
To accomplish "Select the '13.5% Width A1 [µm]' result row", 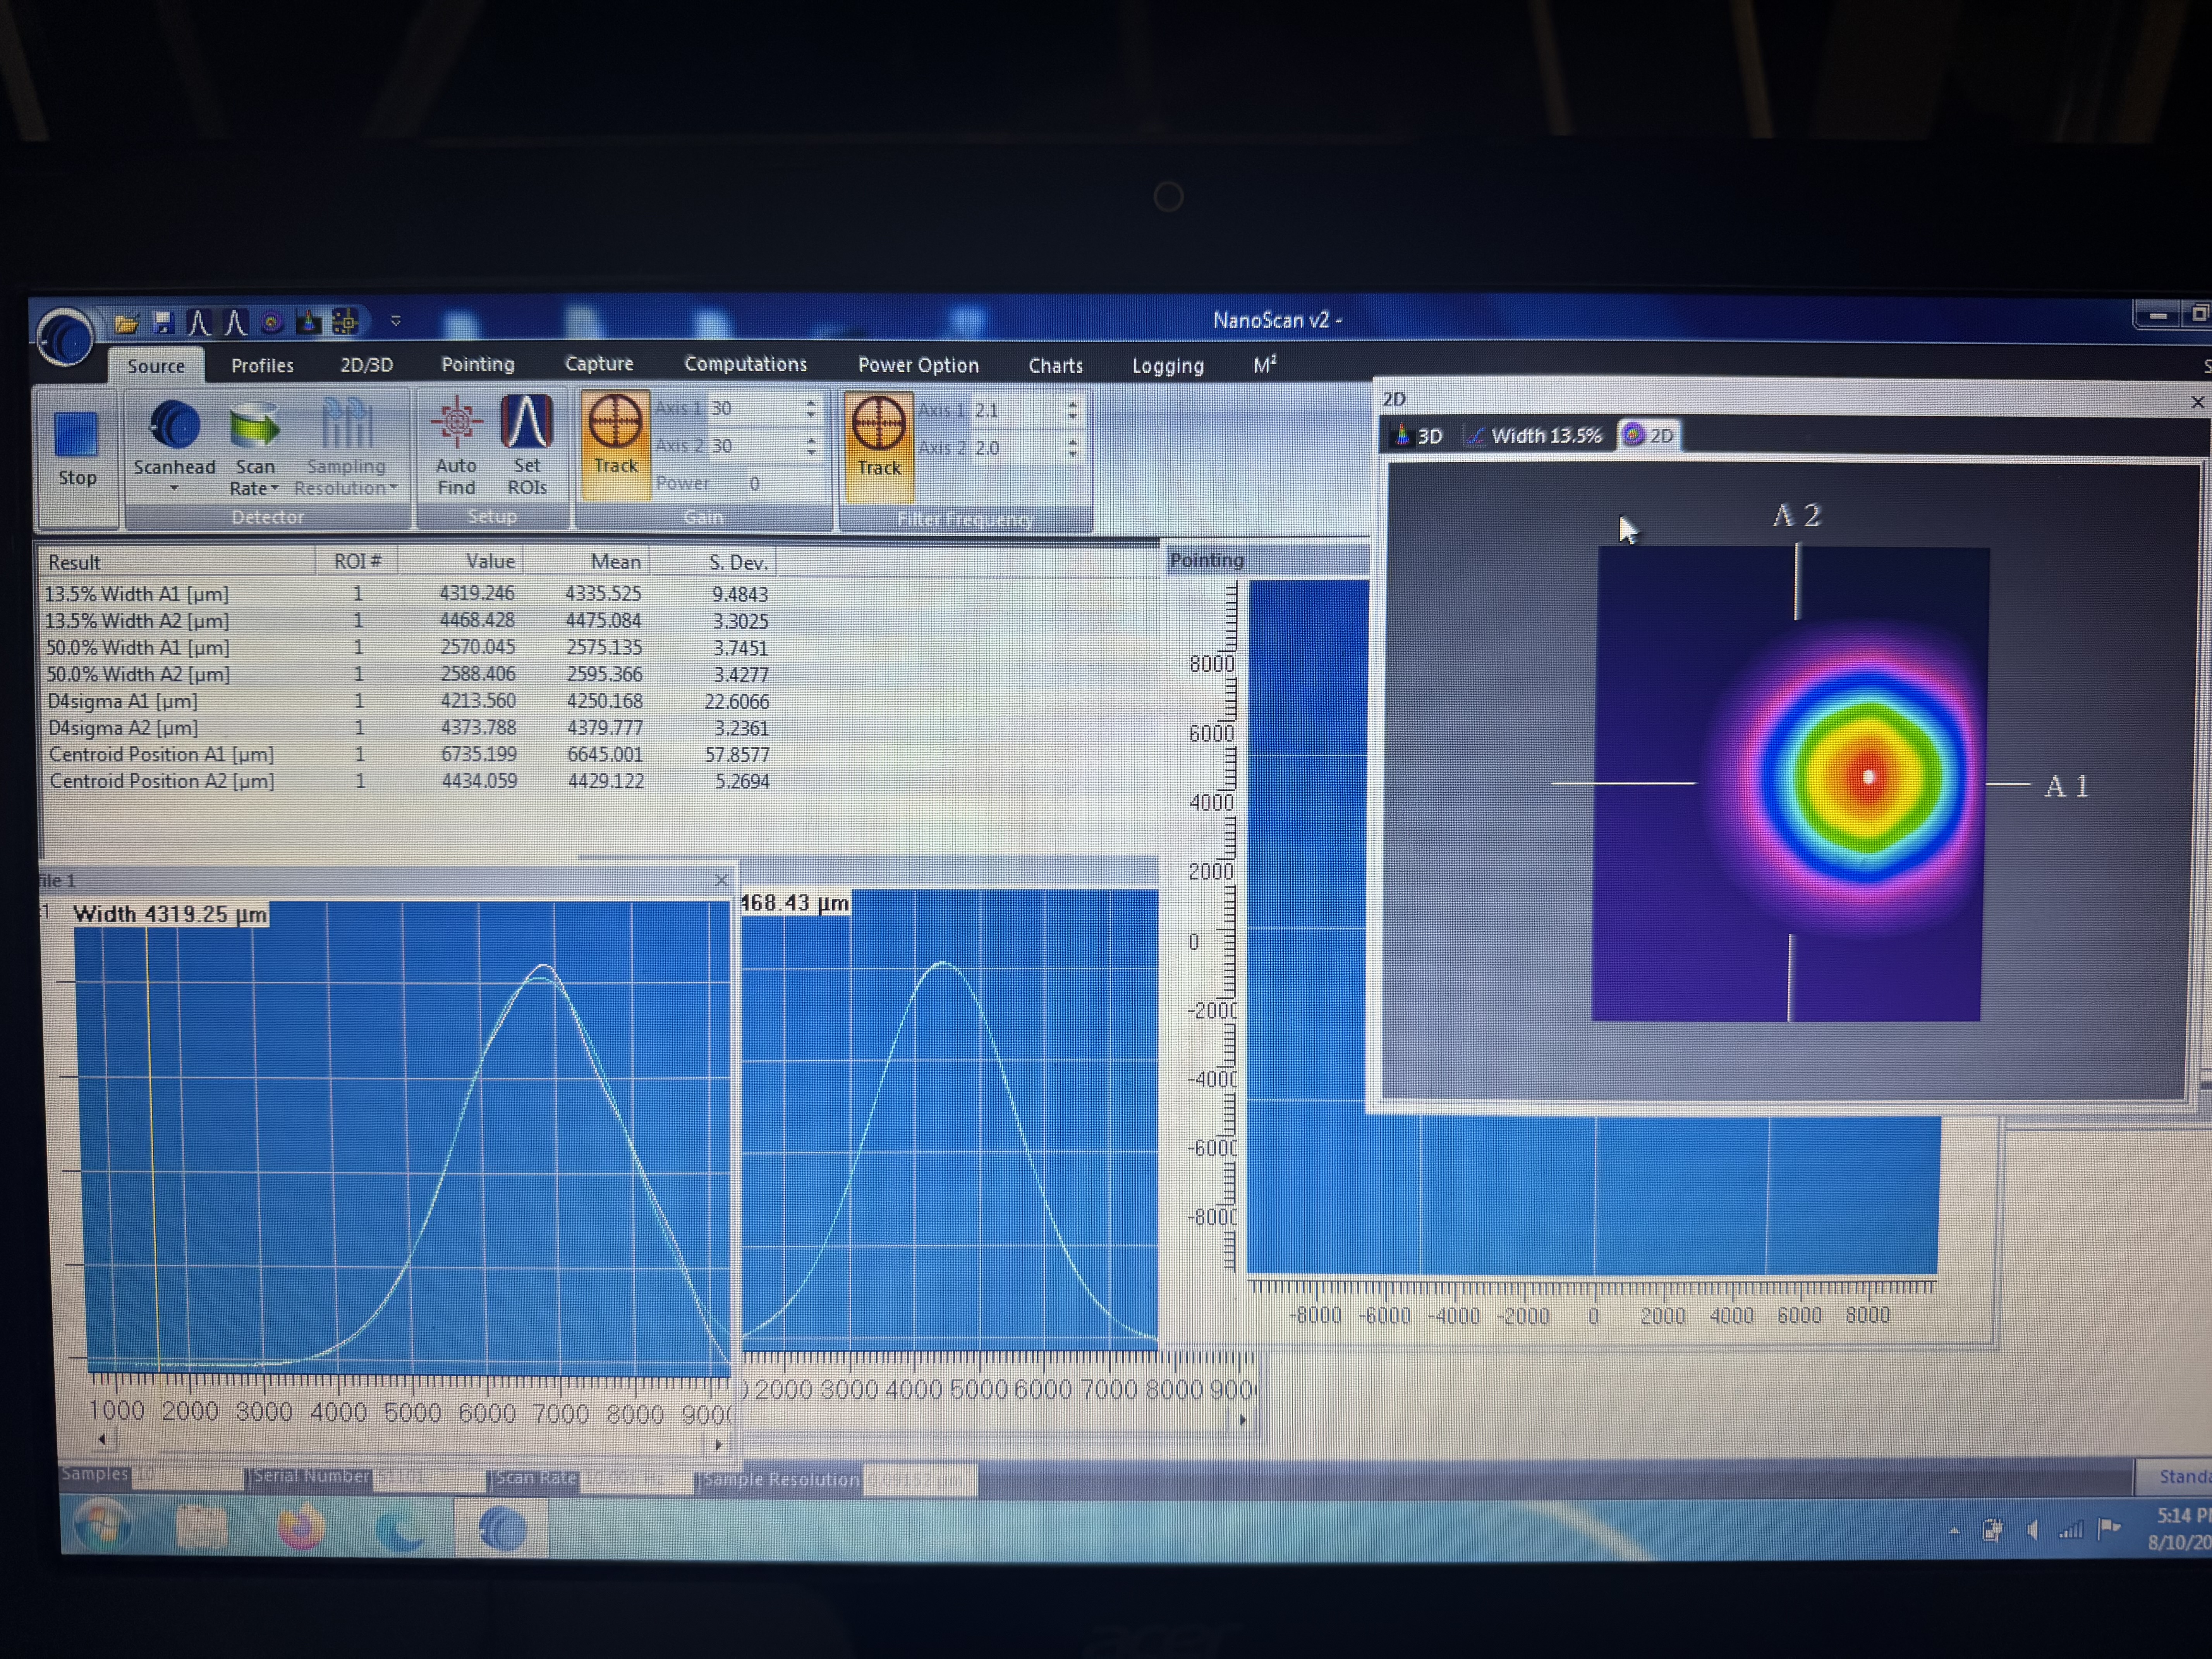I will (x=407, y=594).
